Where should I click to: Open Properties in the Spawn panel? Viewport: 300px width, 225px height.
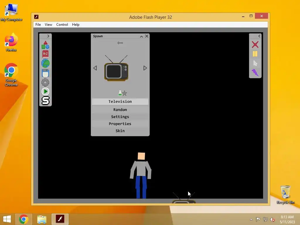click(x=120, y=124)
